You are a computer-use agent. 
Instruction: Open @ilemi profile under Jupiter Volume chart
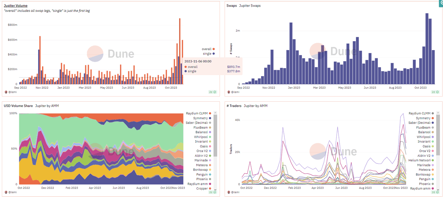(x=13, y=92)
